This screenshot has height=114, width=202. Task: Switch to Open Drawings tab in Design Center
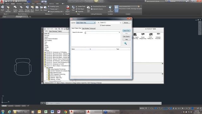(x=53, y=31)
